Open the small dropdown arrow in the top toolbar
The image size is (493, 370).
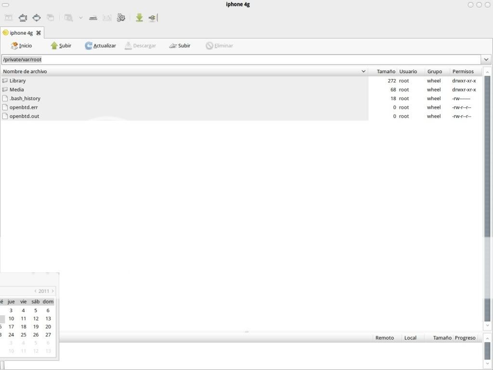pyautogui.click(x=80, y=18)
